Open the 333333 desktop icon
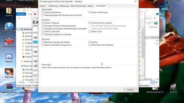The image size is (184, 103). coord(173,88)
